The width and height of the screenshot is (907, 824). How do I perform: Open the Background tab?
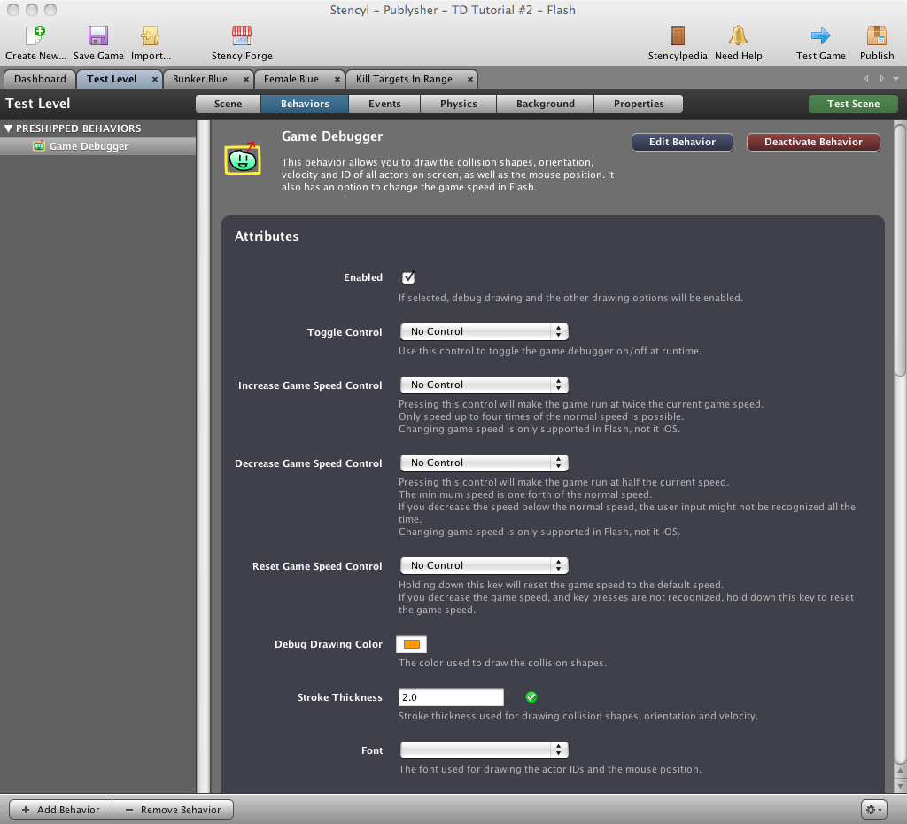545,104
